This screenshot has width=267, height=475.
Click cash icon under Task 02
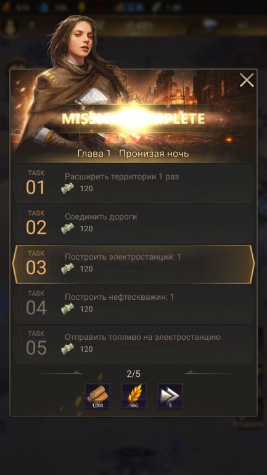coord(67,229)
